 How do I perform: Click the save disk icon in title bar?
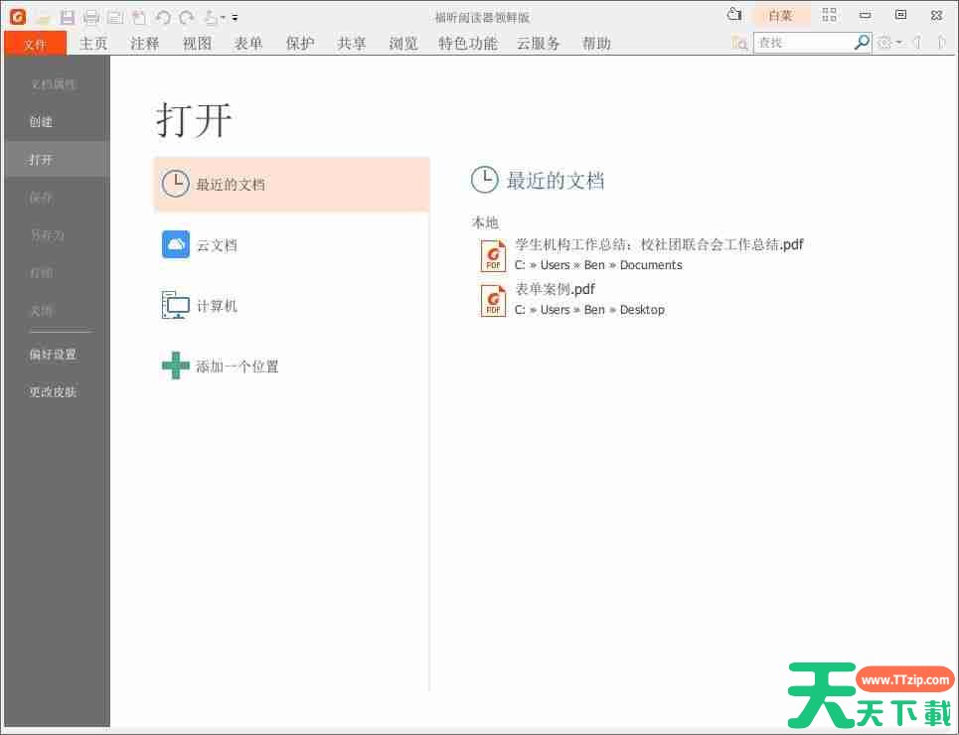68,17
